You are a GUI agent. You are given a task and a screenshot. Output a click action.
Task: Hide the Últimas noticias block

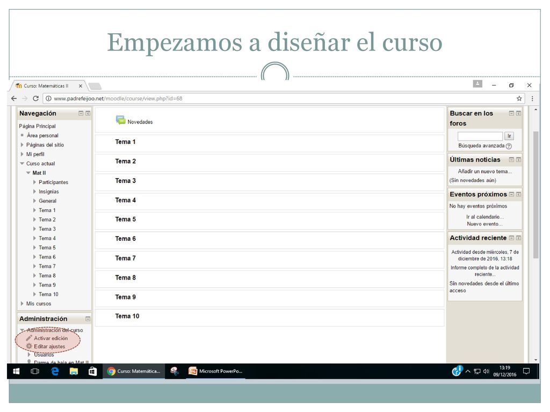click(x=511, y=159)
